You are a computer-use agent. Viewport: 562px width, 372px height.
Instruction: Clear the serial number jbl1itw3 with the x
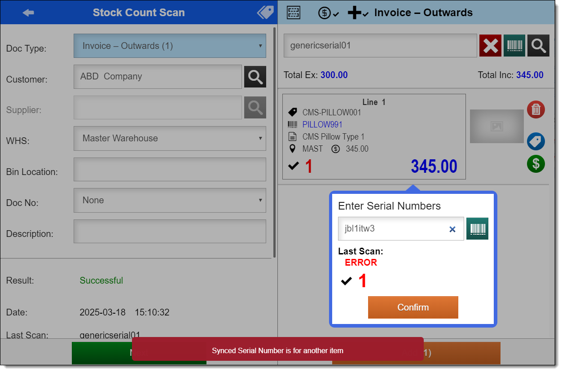pos(452,229)
